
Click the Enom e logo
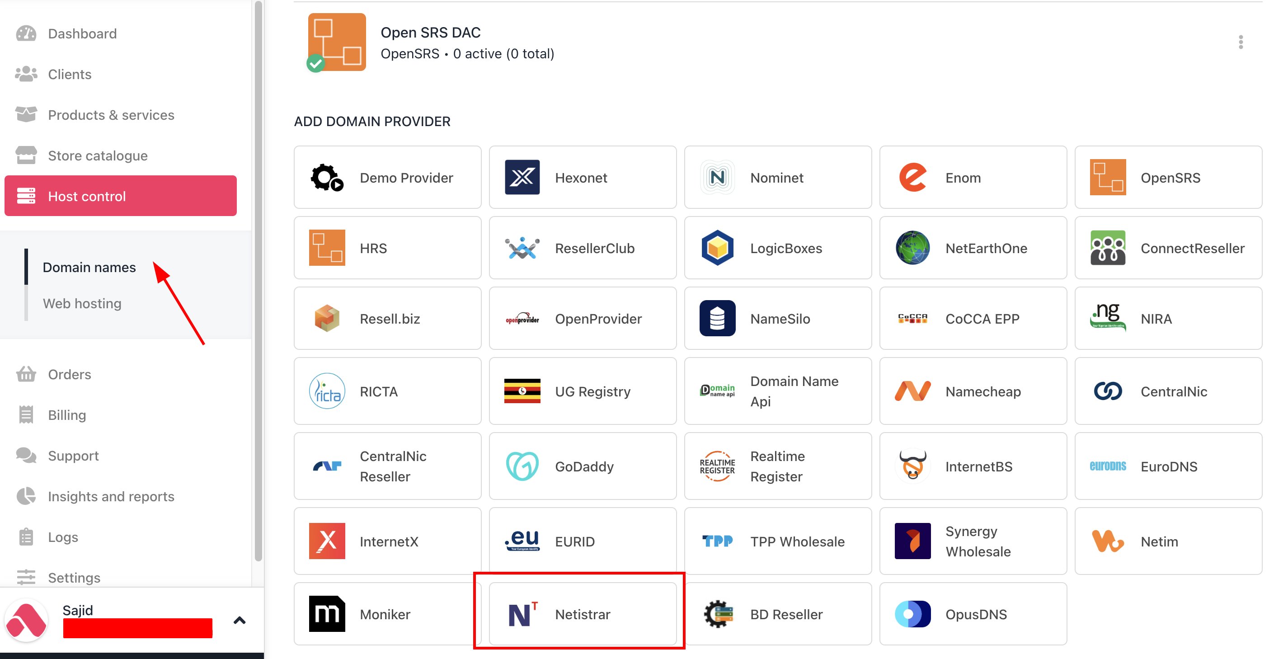pos(912,178)
